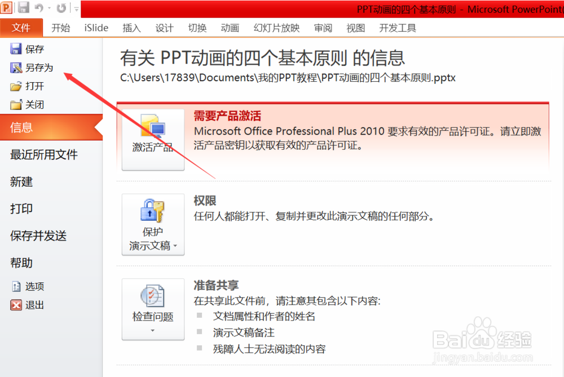Switch to the 审阅 ribbon tab
The height and width of the screenshot is (377, 564).
coord(323,28)
